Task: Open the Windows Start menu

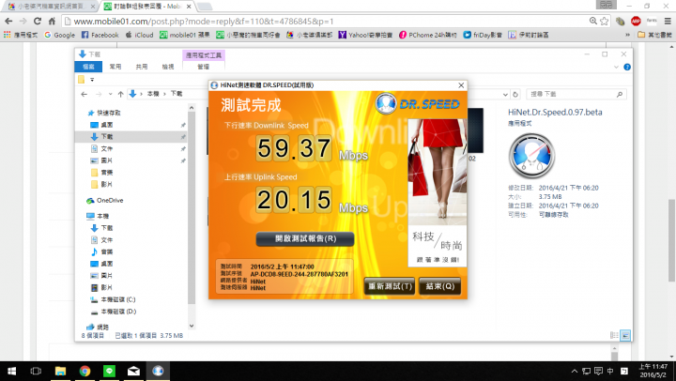Action: (11, 371)
